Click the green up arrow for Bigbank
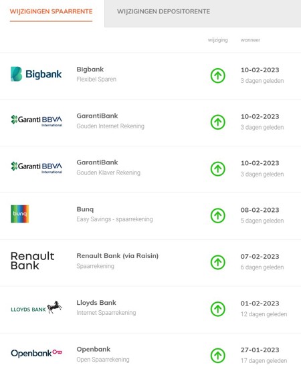This screenshot has height=373, width=301. [217, 76]
